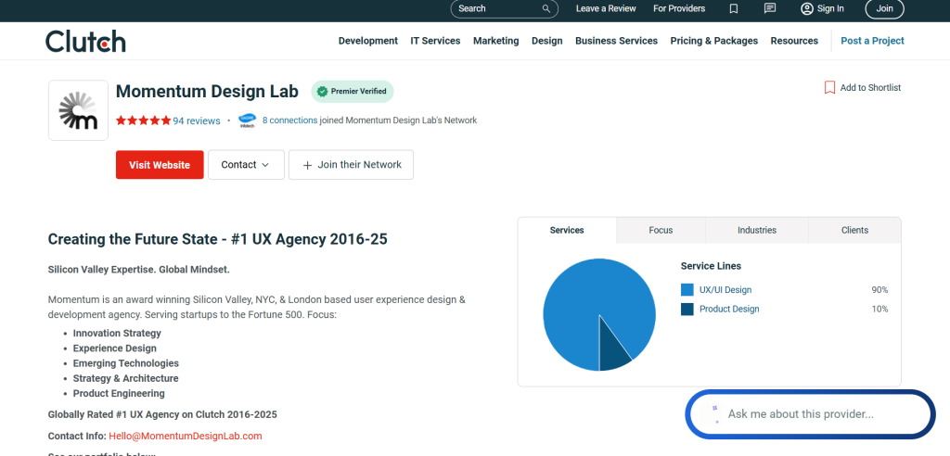This screenshot has width=950, height=456.
Task: Click the Momentum Design Lab logo
Action: 78,110
